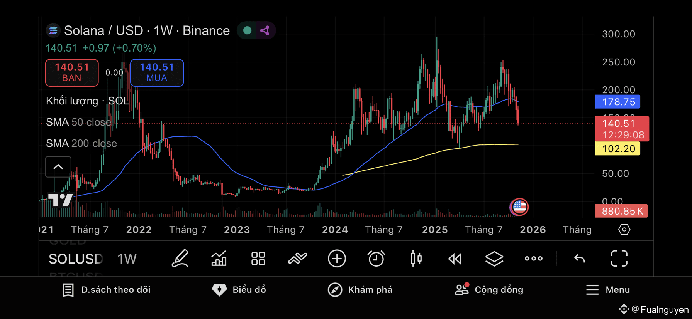Open the Khám phá tab
This screenshot has height=319, width=692.
coord(360,290)
